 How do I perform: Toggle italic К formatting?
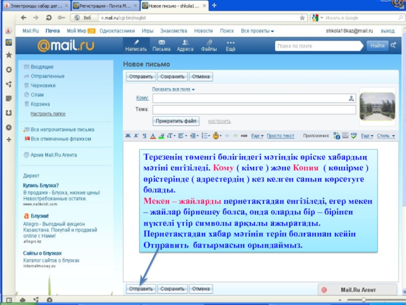(137, 136)
